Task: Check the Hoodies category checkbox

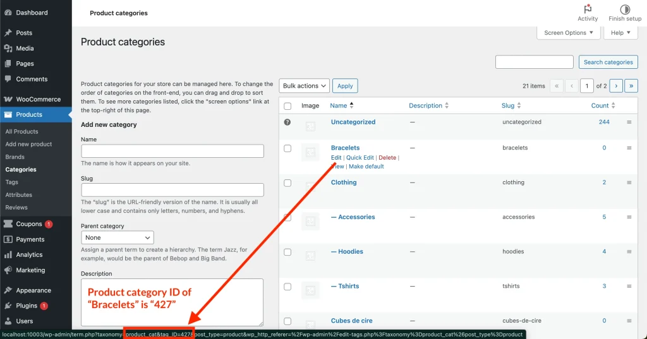Action: (x=287, y=252)
